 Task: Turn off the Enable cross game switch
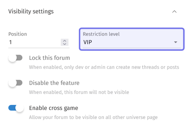16,108
